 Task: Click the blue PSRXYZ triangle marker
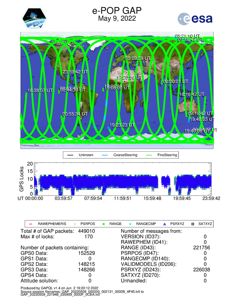[165, 223]
